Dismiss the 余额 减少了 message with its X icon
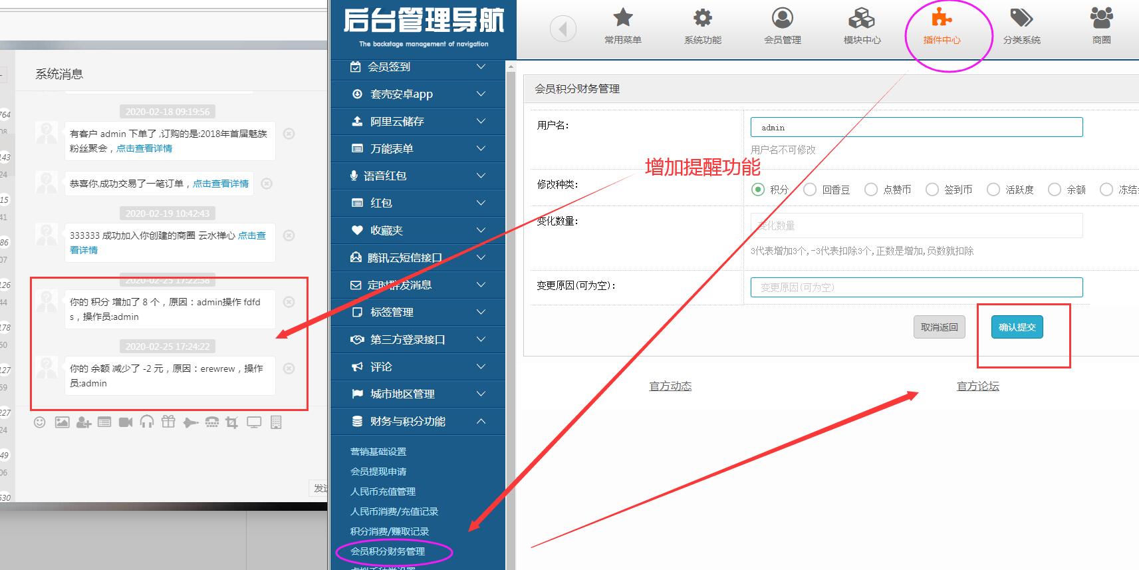 coord(289,368)
